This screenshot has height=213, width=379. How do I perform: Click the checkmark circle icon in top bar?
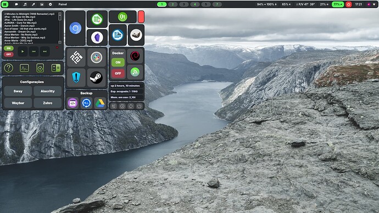pyautogui.click(x=51, y=4)
